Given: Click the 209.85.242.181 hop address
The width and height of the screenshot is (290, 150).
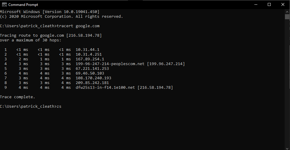Looking at the screenshot, I should pos(92,83).
